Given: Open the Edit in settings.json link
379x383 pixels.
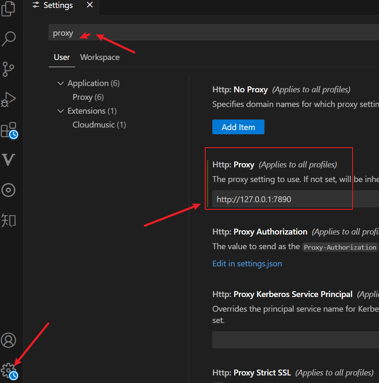Looking at the screenshot, I should pos(247,264).
